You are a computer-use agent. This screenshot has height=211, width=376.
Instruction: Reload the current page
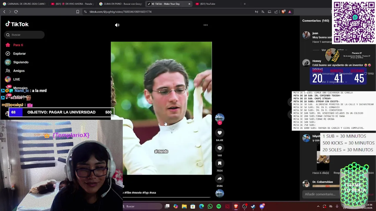click(16, 12)
